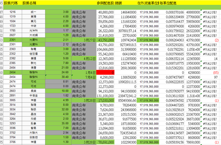Select stock code cell 3706
This screenshot has width=221, height=145.
tap(12, 142)
